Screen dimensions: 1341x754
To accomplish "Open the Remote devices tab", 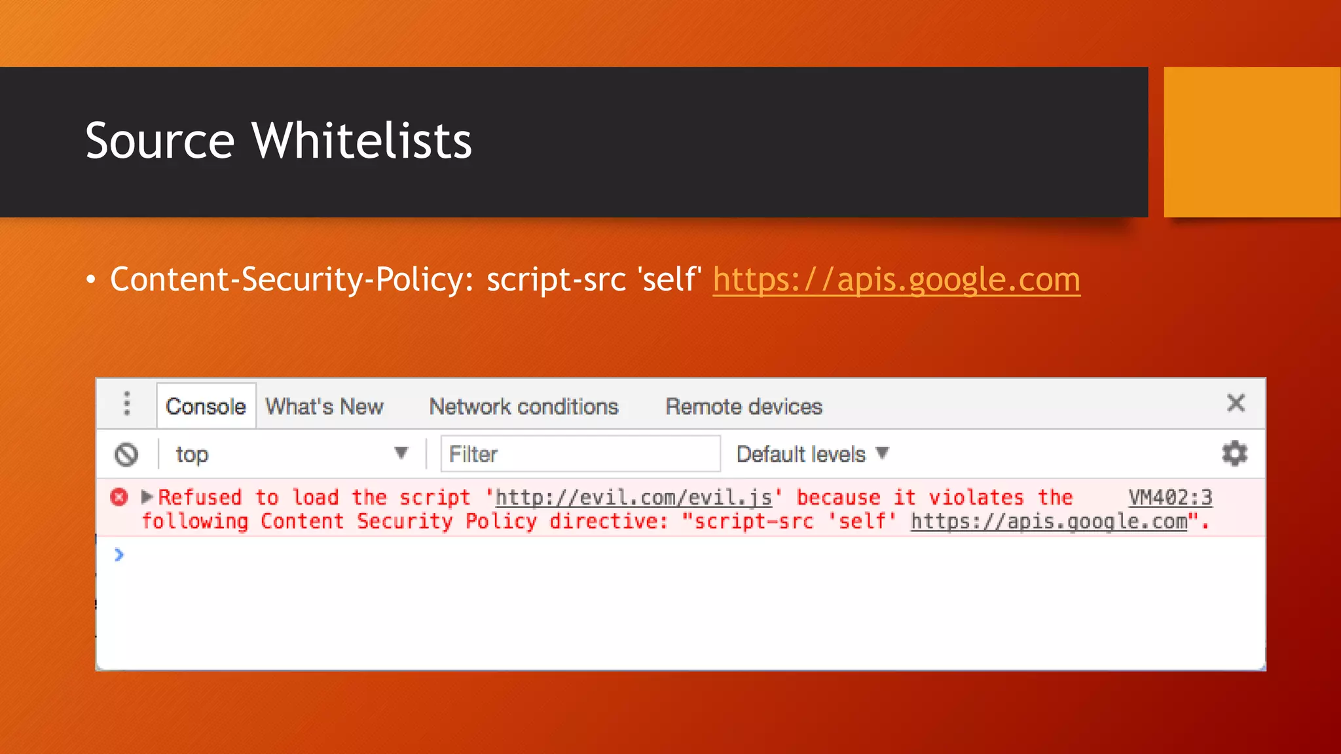I will (x=744, y=406).
